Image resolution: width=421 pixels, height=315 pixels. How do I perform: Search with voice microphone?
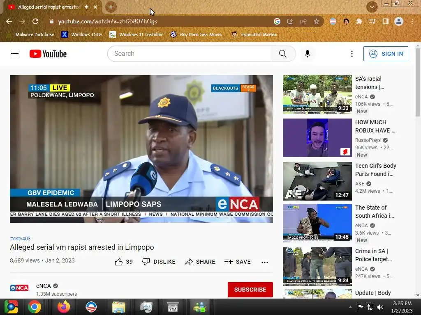click(308, 54)
